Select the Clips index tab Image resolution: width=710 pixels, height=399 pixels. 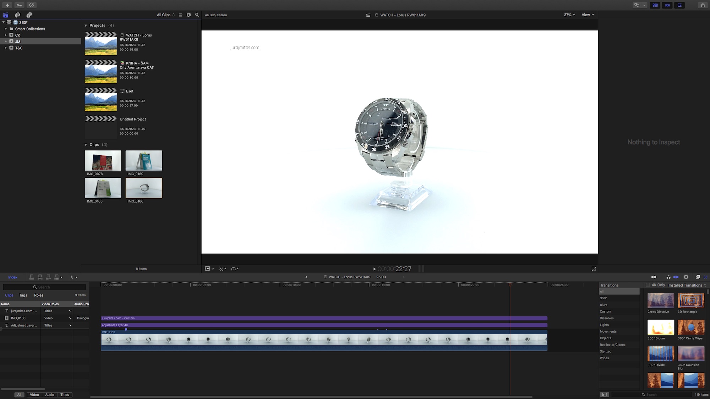coord(9,295)
